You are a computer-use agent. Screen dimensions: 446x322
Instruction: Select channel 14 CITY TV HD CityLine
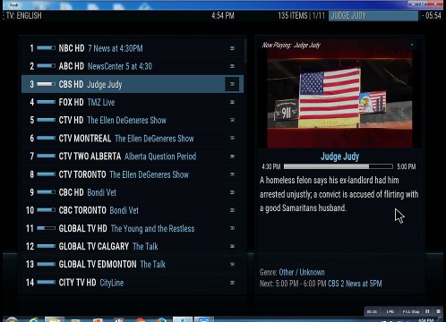click(x=133, y=283)
